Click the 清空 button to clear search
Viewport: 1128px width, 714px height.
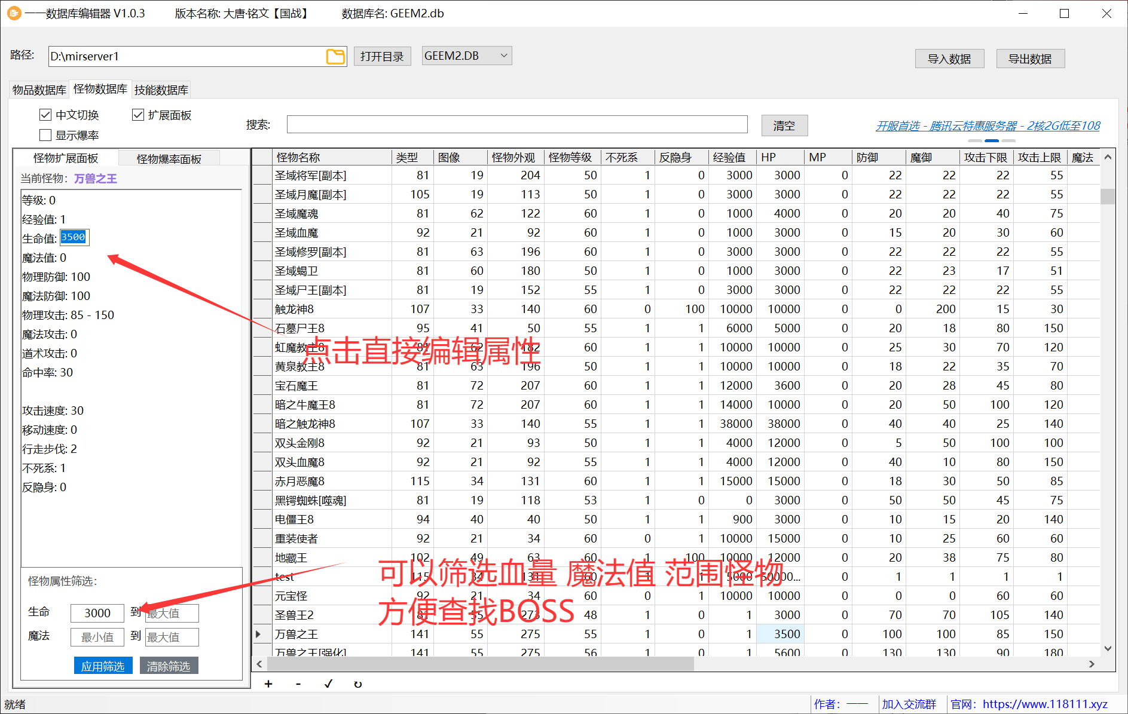click(784, 125)
